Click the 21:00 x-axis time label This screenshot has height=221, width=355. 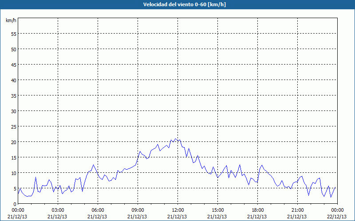coord(297,210)
